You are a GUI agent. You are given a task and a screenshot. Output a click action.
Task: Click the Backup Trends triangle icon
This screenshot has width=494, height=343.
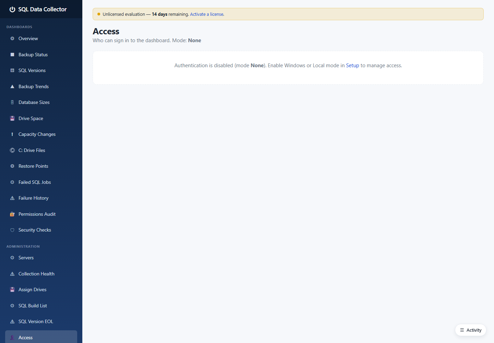pyautogui.click(x=12, y=86)
